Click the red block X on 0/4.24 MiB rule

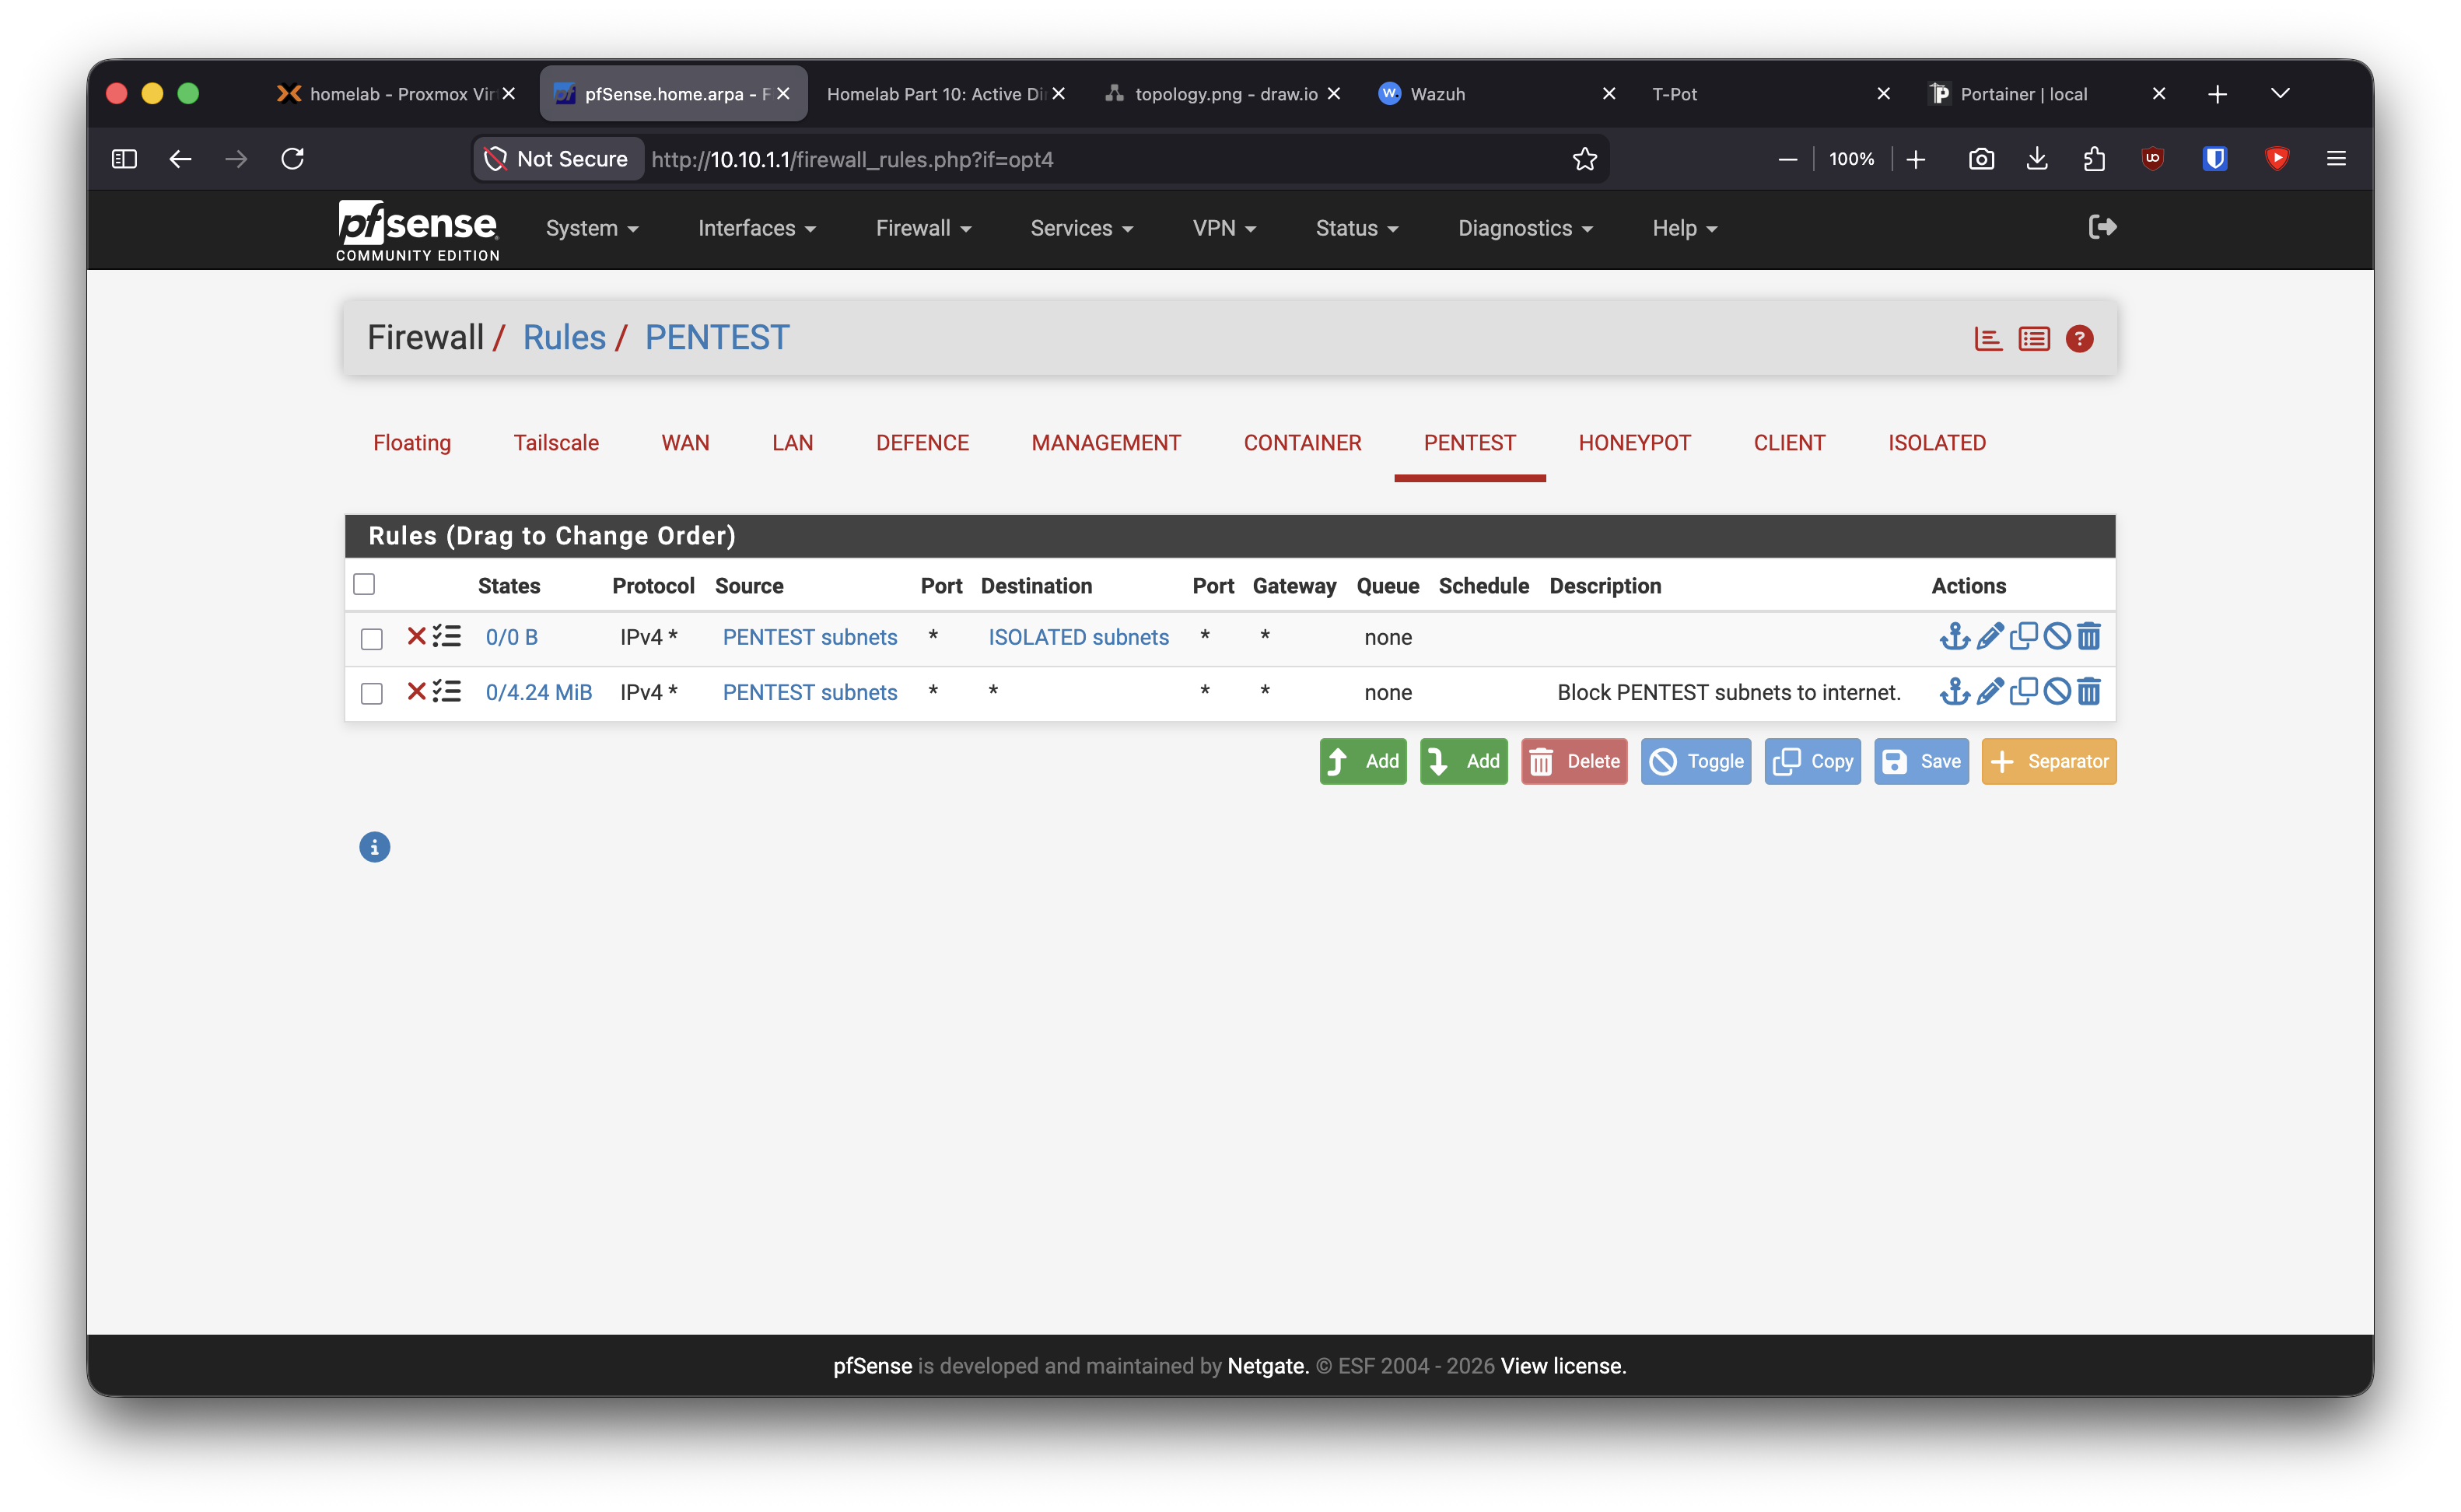pyautogui.click(x=416, y=691)
